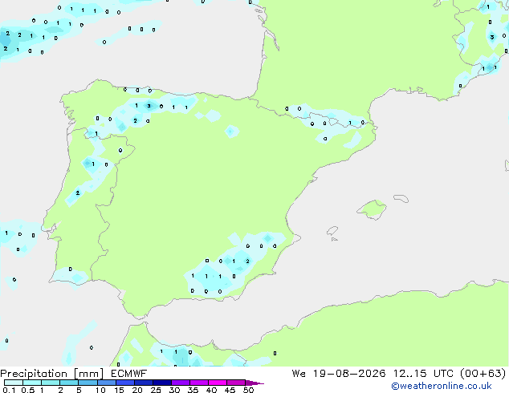Viewport: 509px width, 393px height.
Task: Open the weatheronline.co.uk copyright link
Action: [442, 386]
